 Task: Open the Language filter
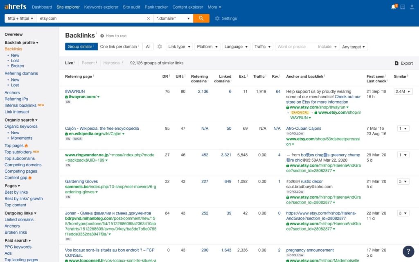tap(236, 47)
